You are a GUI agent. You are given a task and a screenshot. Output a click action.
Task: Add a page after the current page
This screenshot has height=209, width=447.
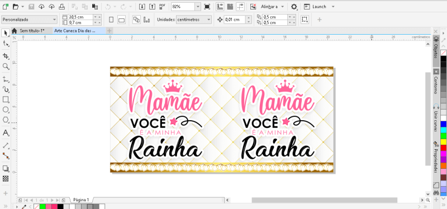click(x=64, y=200)
